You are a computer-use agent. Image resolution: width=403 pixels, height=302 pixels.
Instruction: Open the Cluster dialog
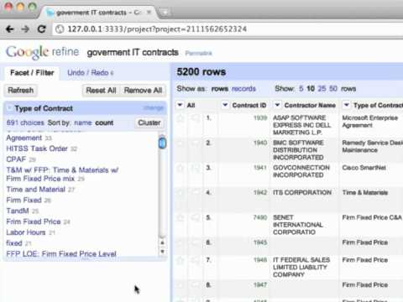[149, 122]
